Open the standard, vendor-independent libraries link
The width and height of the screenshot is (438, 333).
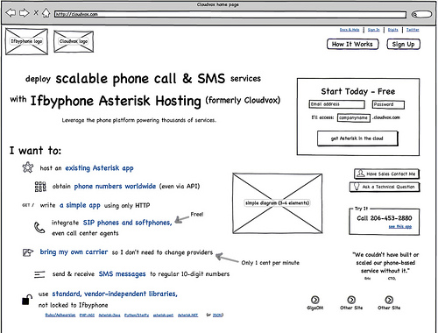115,294
